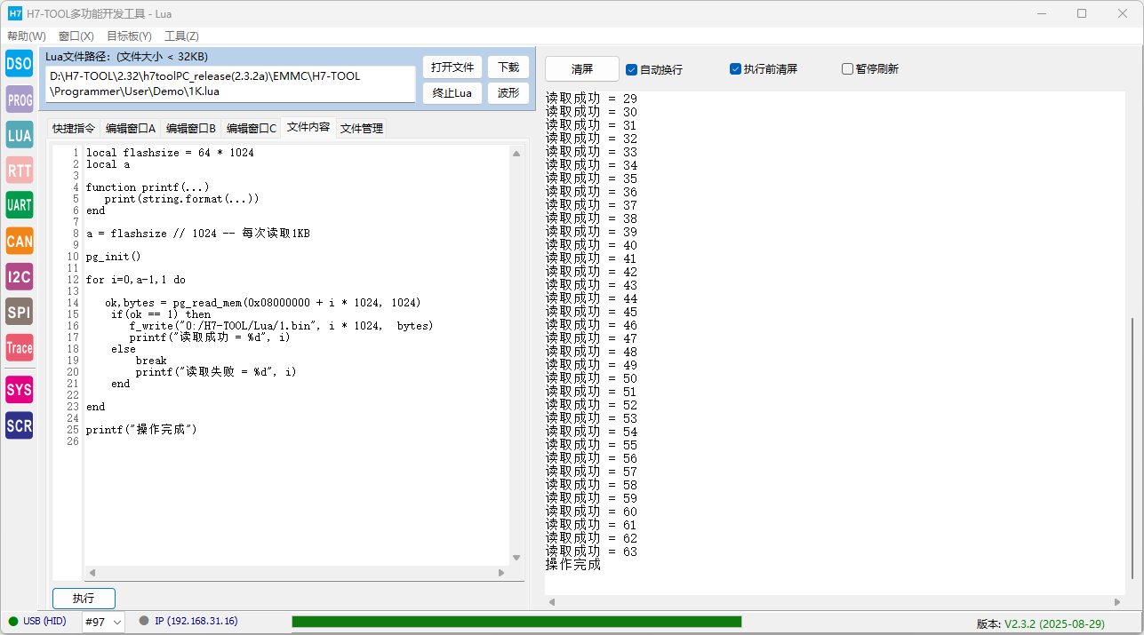Click the USB (HID) status label
This screenshot has height=635, width=1144.
44,622
